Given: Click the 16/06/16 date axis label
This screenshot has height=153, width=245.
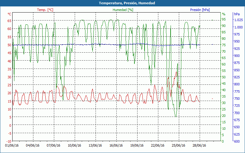Looking at the screenshot, I should tap(116, 146).
